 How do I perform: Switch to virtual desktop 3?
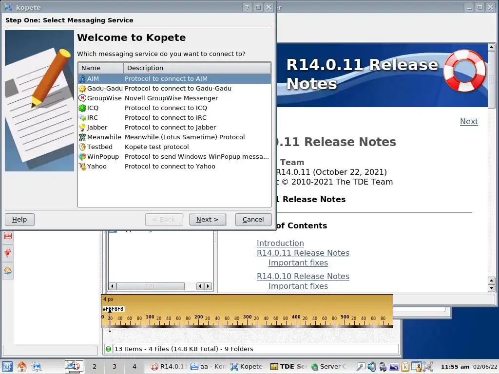(x=114, y=367)
